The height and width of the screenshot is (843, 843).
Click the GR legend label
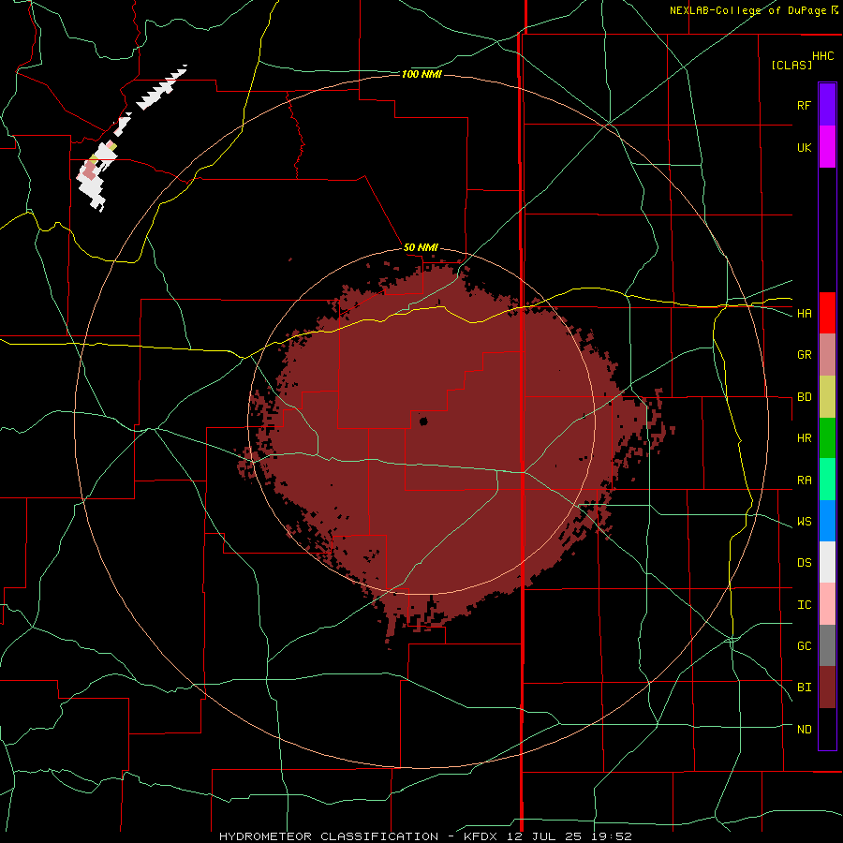pyautogui.click(x=804, y=355)
